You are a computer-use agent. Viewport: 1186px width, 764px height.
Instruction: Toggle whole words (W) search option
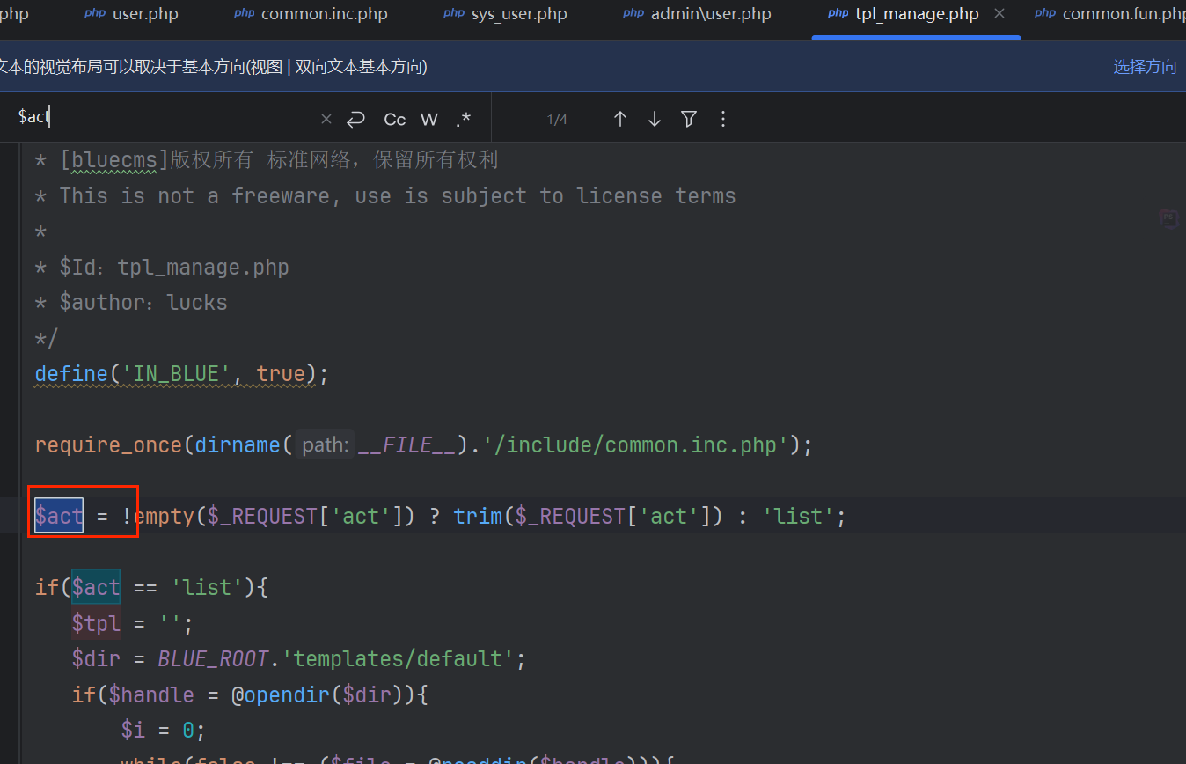pos(428,119)
